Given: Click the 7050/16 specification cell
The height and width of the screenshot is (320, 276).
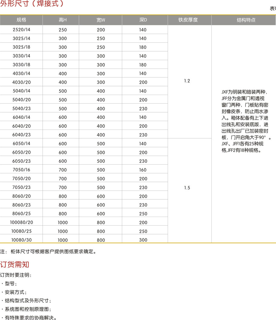Looking at the screenshot, I should [22, 170].
